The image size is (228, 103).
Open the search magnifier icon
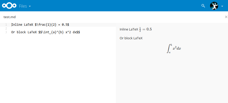pyautogui.click(x=203, y=6)
